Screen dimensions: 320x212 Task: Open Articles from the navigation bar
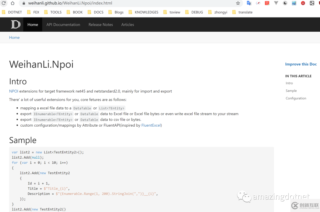click(x=127, y=25)
